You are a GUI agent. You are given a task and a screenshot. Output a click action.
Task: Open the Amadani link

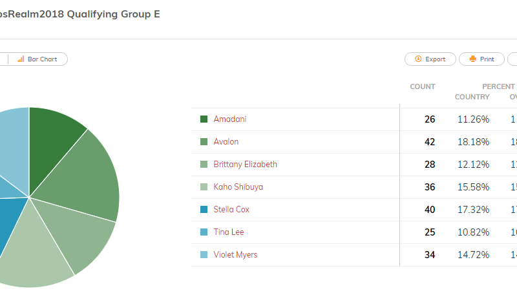[x=230, y=119]
